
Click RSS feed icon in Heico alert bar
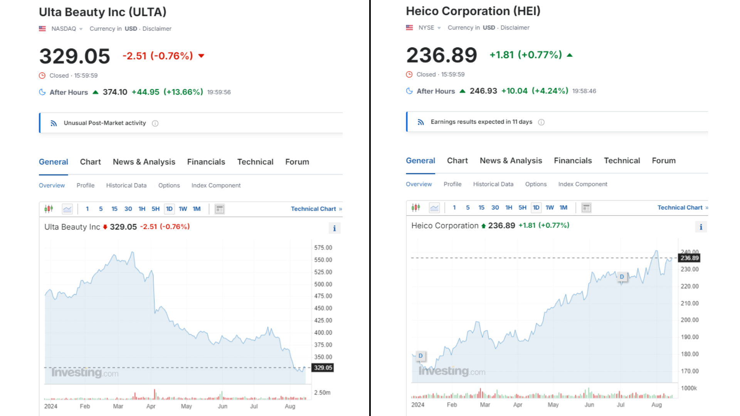click(420, 122)
